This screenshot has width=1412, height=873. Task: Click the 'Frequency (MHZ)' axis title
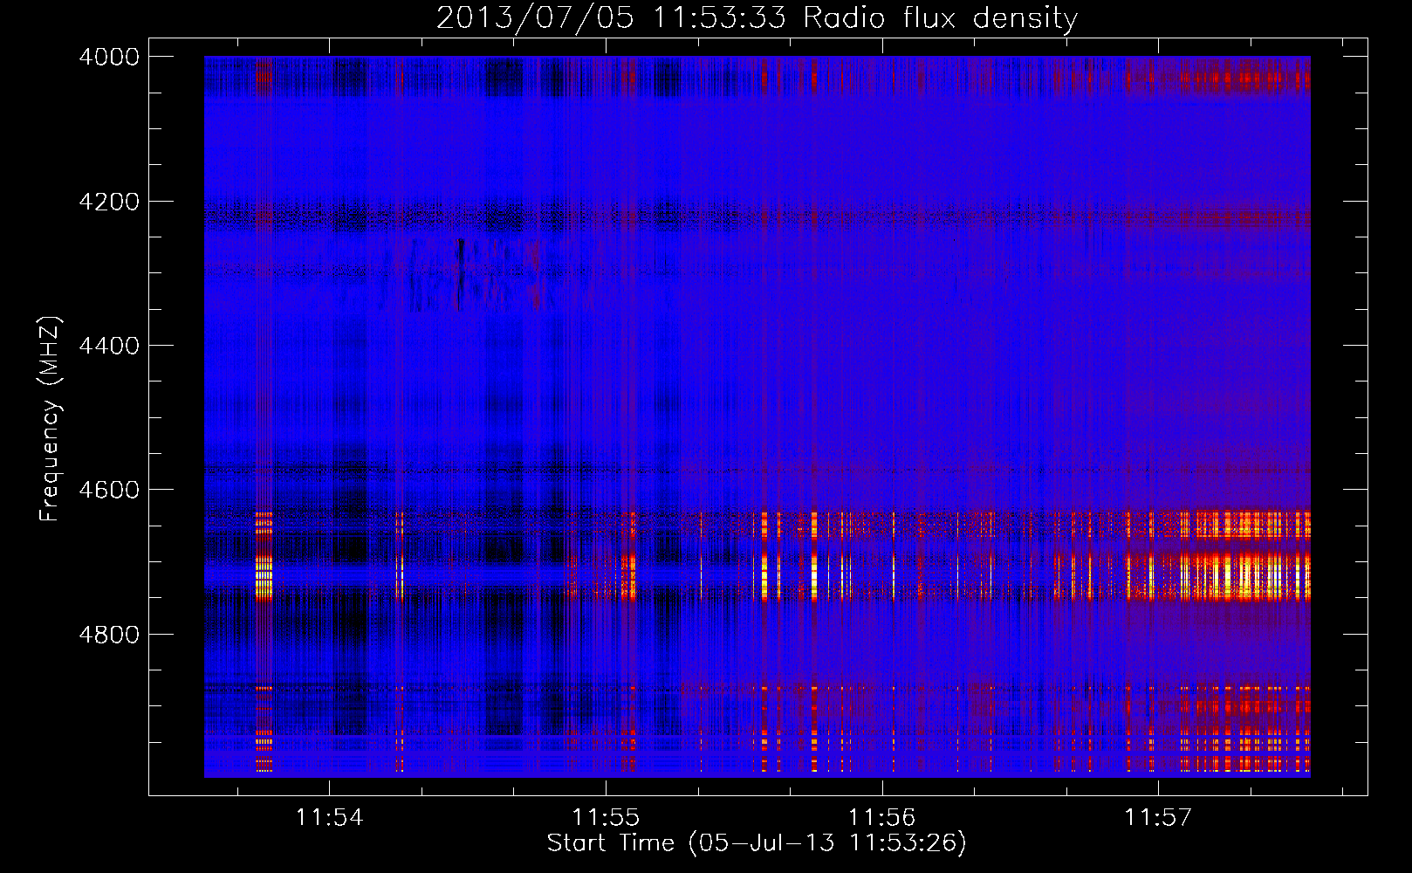pyautogui.click(x=51, y=419)
